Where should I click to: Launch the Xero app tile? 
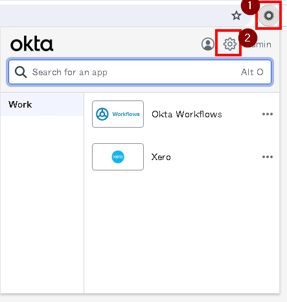(118, 157)
